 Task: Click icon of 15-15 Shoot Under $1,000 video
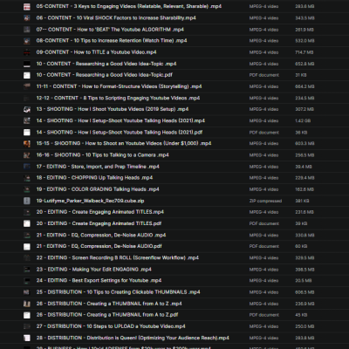point(27,144)
